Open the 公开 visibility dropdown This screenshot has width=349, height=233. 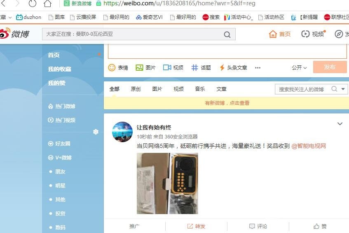[299, 67]
